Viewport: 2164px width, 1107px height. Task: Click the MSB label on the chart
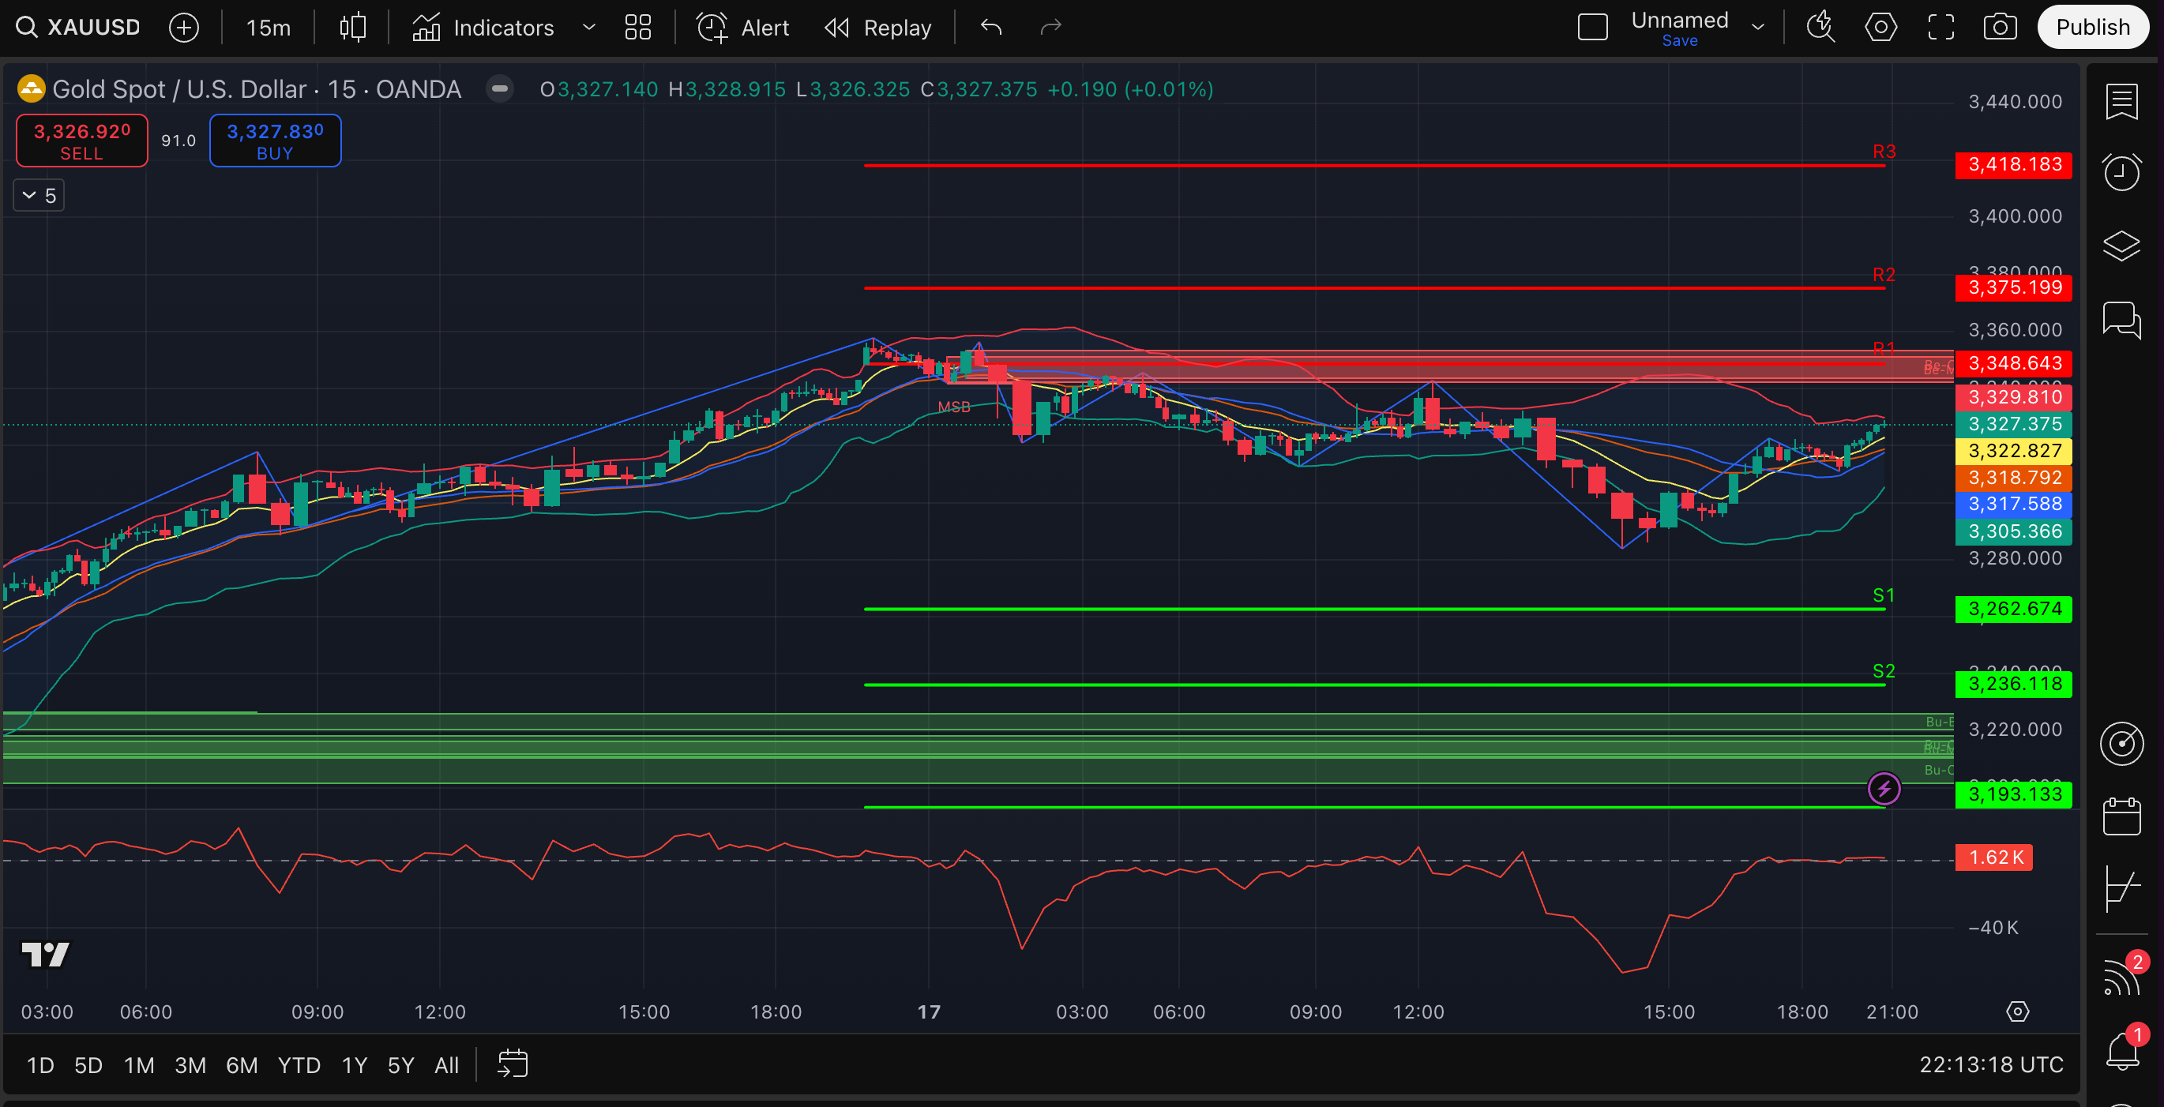tap(953, 407)
